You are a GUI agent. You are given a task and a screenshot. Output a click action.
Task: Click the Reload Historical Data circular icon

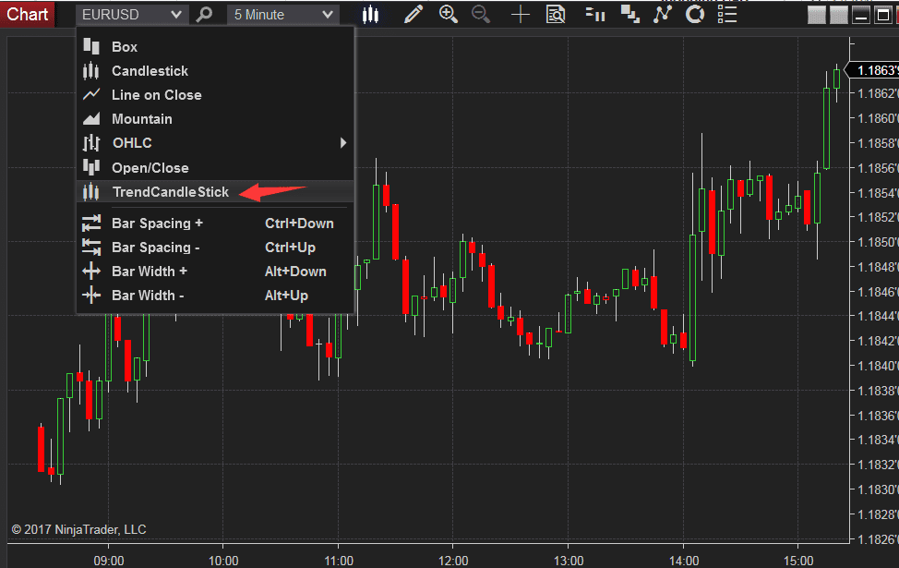tap(694, 14)
